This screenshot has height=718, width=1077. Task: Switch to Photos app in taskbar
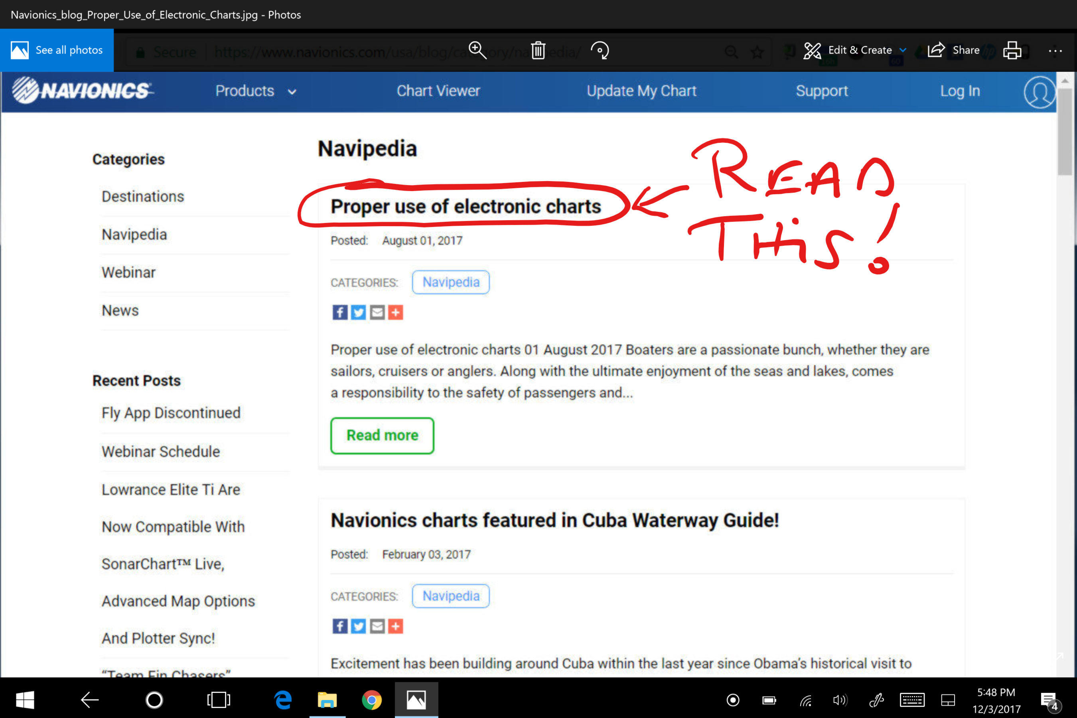(416, 700)
